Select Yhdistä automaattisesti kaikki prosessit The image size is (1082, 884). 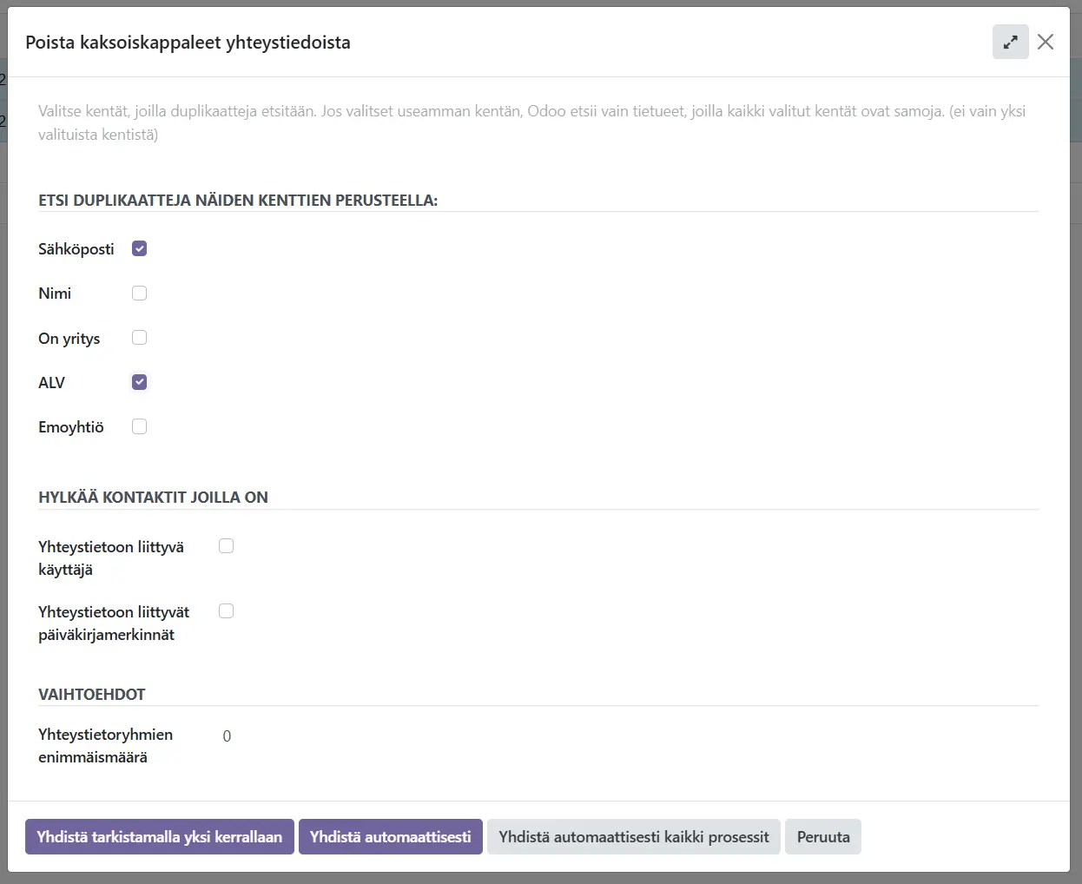click(633, 837)
